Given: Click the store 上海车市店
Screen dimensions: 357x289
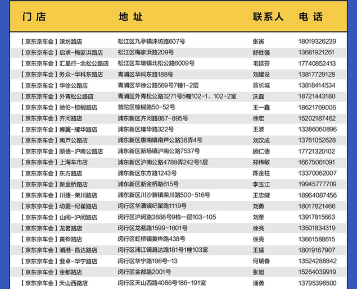Looking at the screenshot, I should [x=74, y=162].
